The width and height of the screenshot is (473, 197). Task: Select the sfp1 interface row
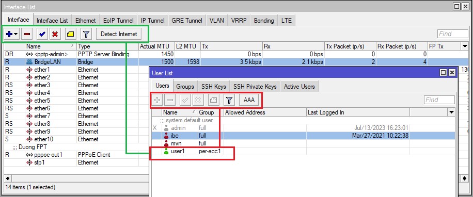[x=76, y=162]
